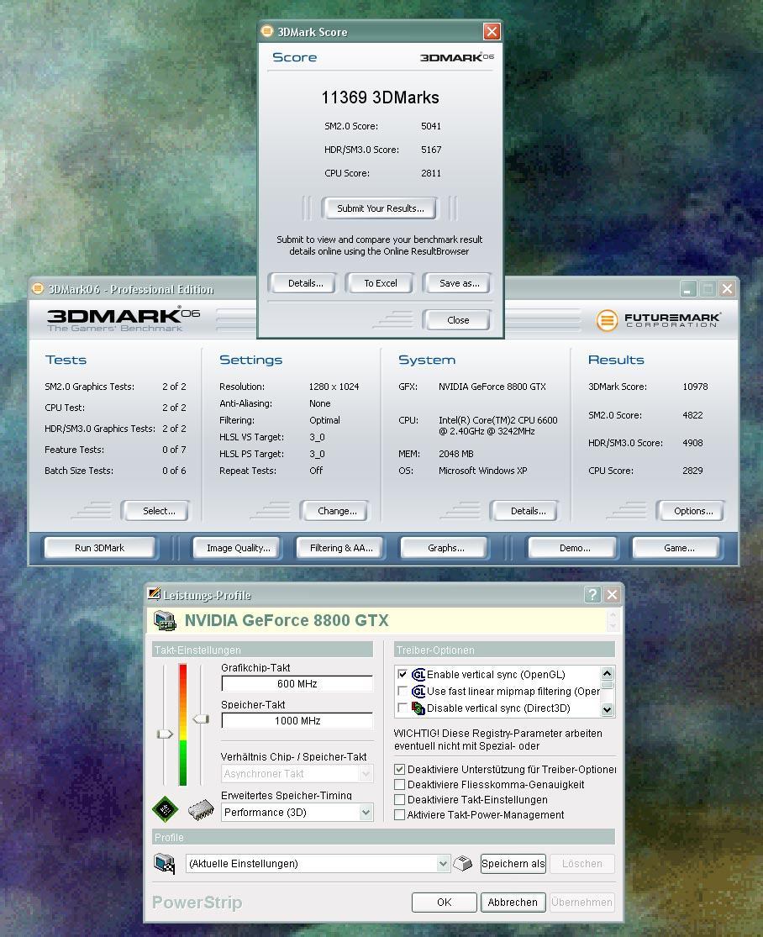Click the help question mark in Leistungs-Profile
763x937 pixels.
[592, 595]
